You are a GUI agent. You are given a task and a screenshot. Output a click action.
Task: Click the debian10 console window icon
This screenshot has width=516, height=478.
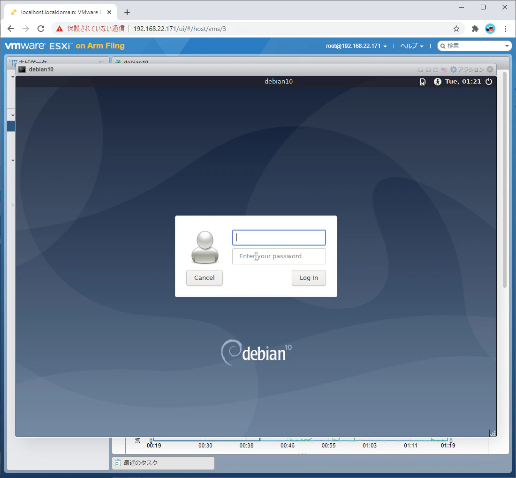[x=22, y=69]
